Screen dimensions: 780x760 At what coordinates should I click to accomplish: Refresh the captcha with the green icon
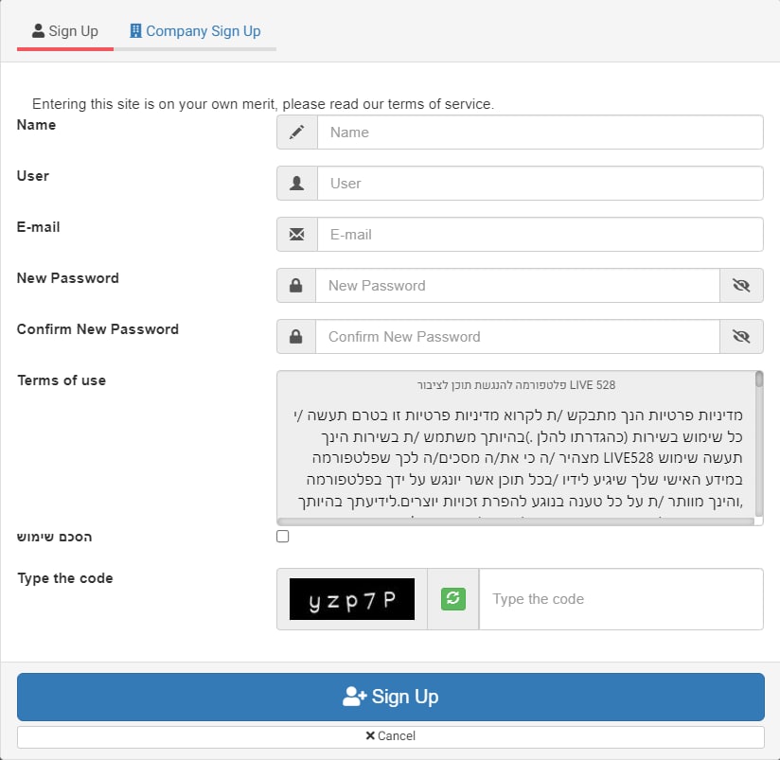453,599
